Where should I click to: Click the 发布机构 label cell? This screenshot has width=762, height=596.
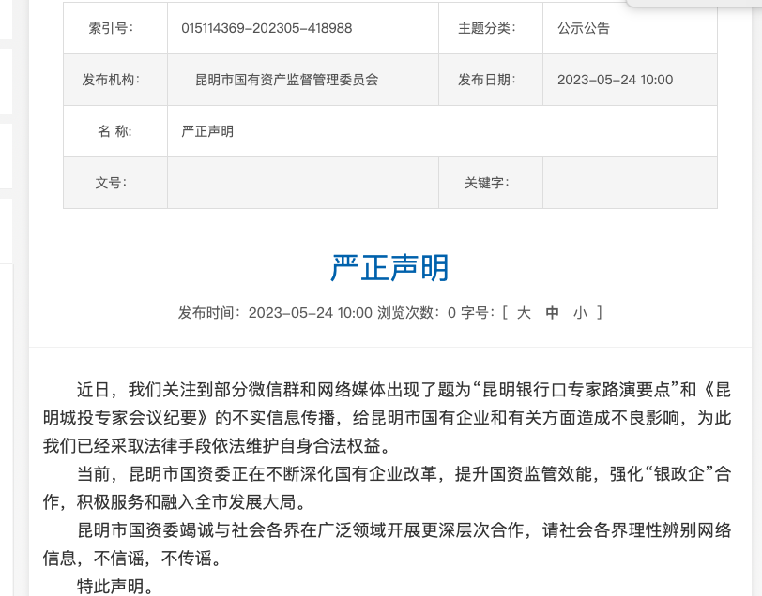[111, 80]
